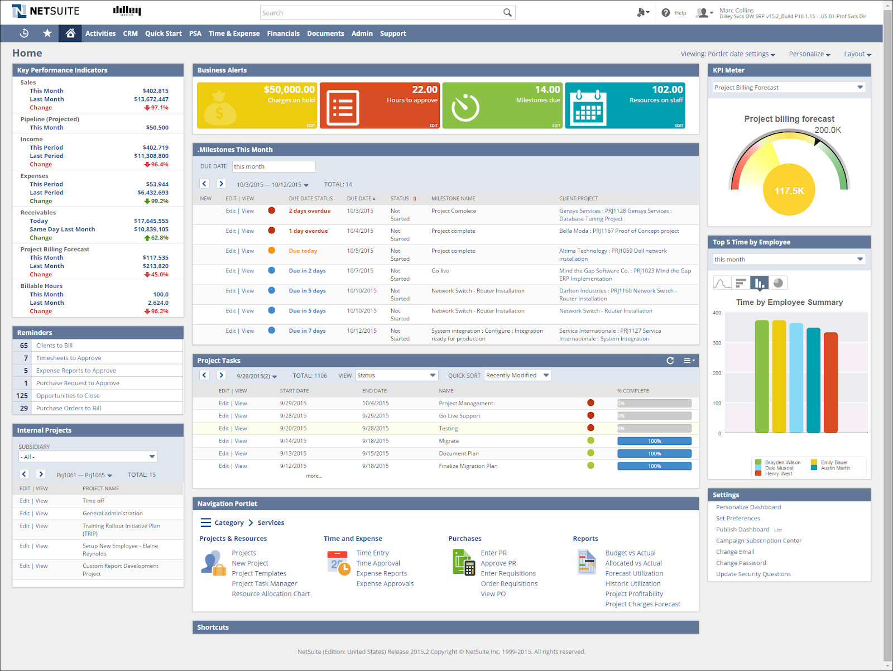
Task: Click the Migrate task's 100% progress bar
Action: 654,440
